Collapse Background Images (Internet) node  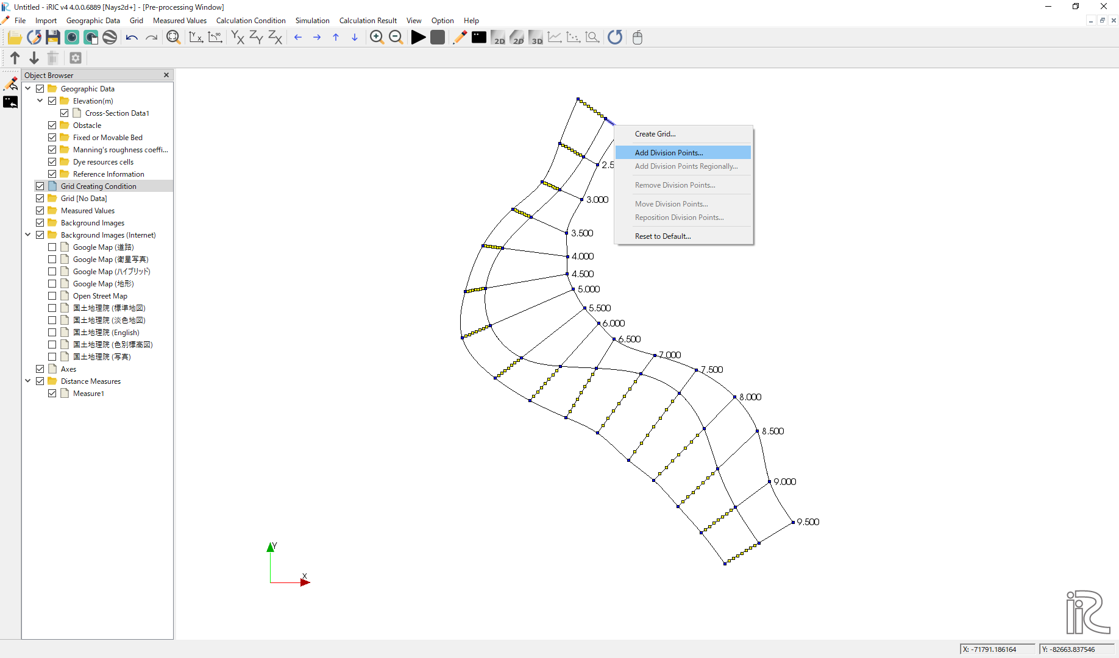point(28,235)
